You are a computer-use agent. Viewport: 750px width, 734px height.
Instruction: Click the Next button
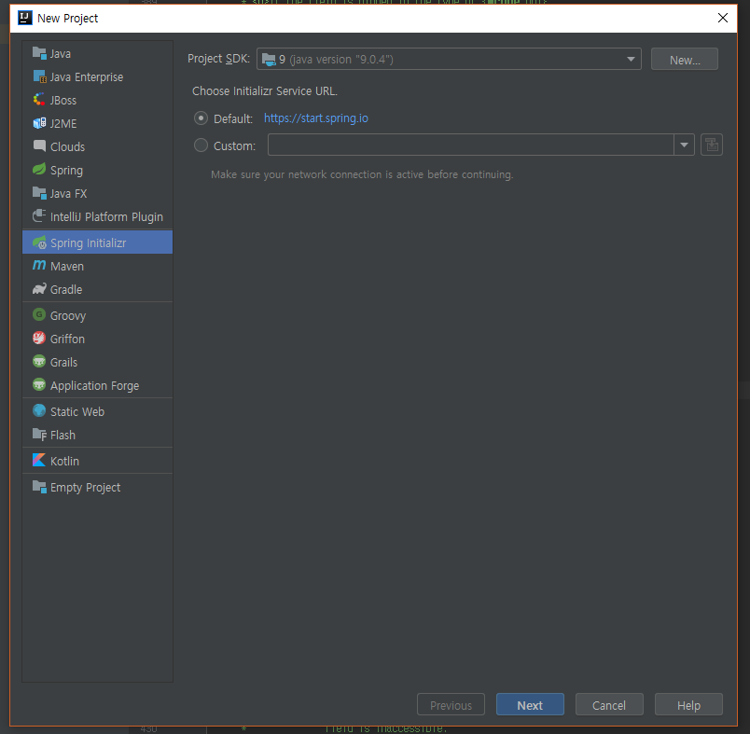tap(530, 704)
